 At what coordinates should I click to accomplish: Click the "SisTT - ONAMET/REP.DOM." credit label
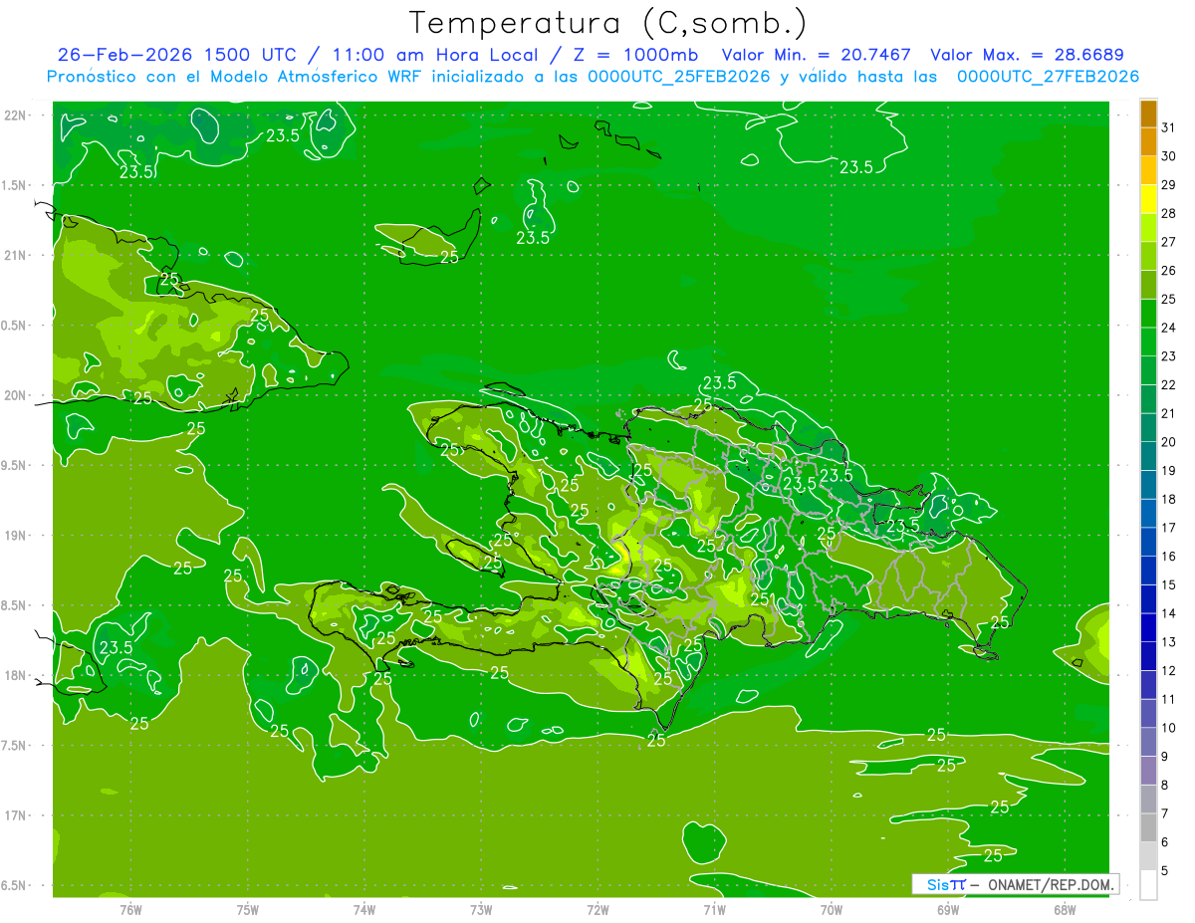click(x=1015, y=884)
